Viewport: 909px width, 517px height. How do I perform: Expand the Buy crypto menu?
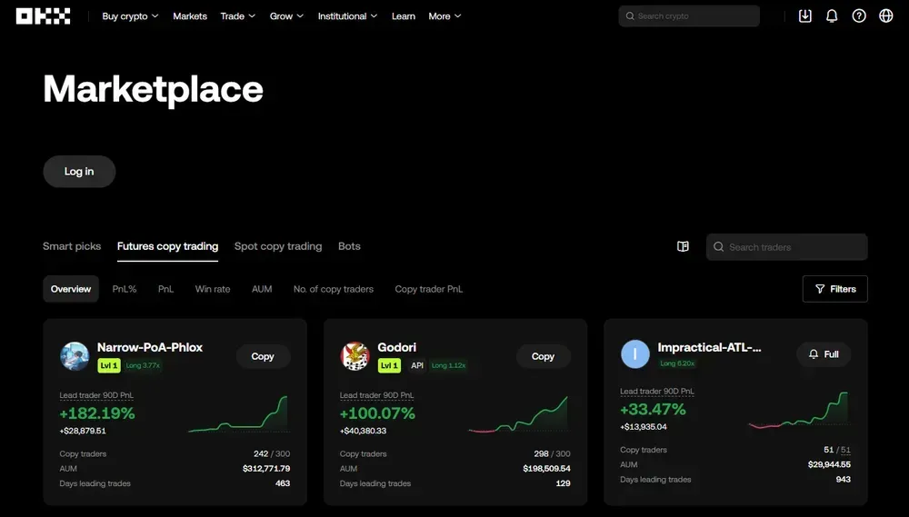[130, 16]
